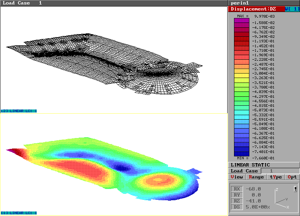The width and height of the screenshot is (300, 216).
Task: Click the RX rotation button
Action: (x=236, y=189)
